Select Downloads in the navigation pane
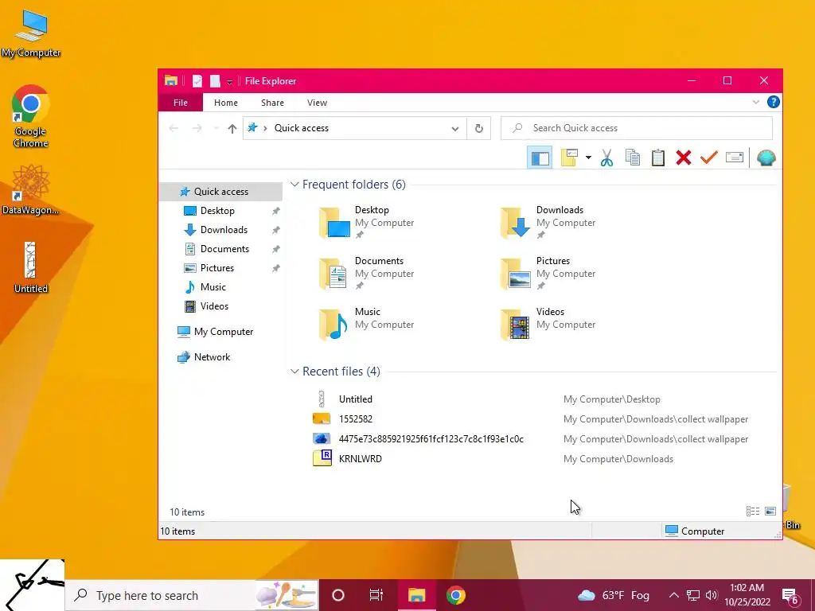The width and height of the screenshot is (815, 611). click(224, 230)
